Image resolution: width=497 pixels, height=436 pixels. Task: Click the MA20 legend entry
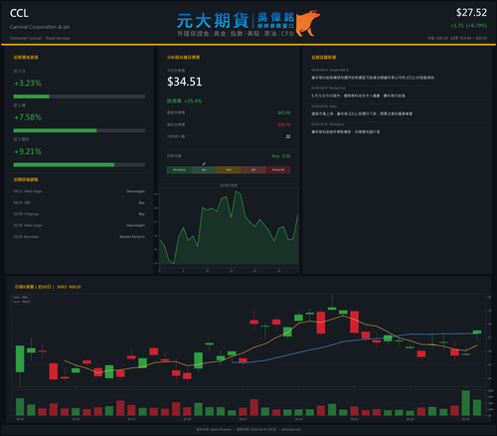22,302
